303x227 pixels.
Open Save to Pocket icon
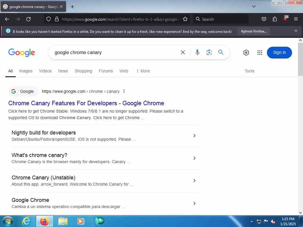(x=264, y=19)
